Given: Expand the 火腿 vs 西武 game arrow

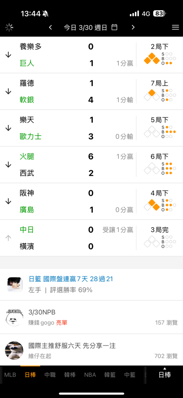Looking at the screenshot, I should coord(8,165).
